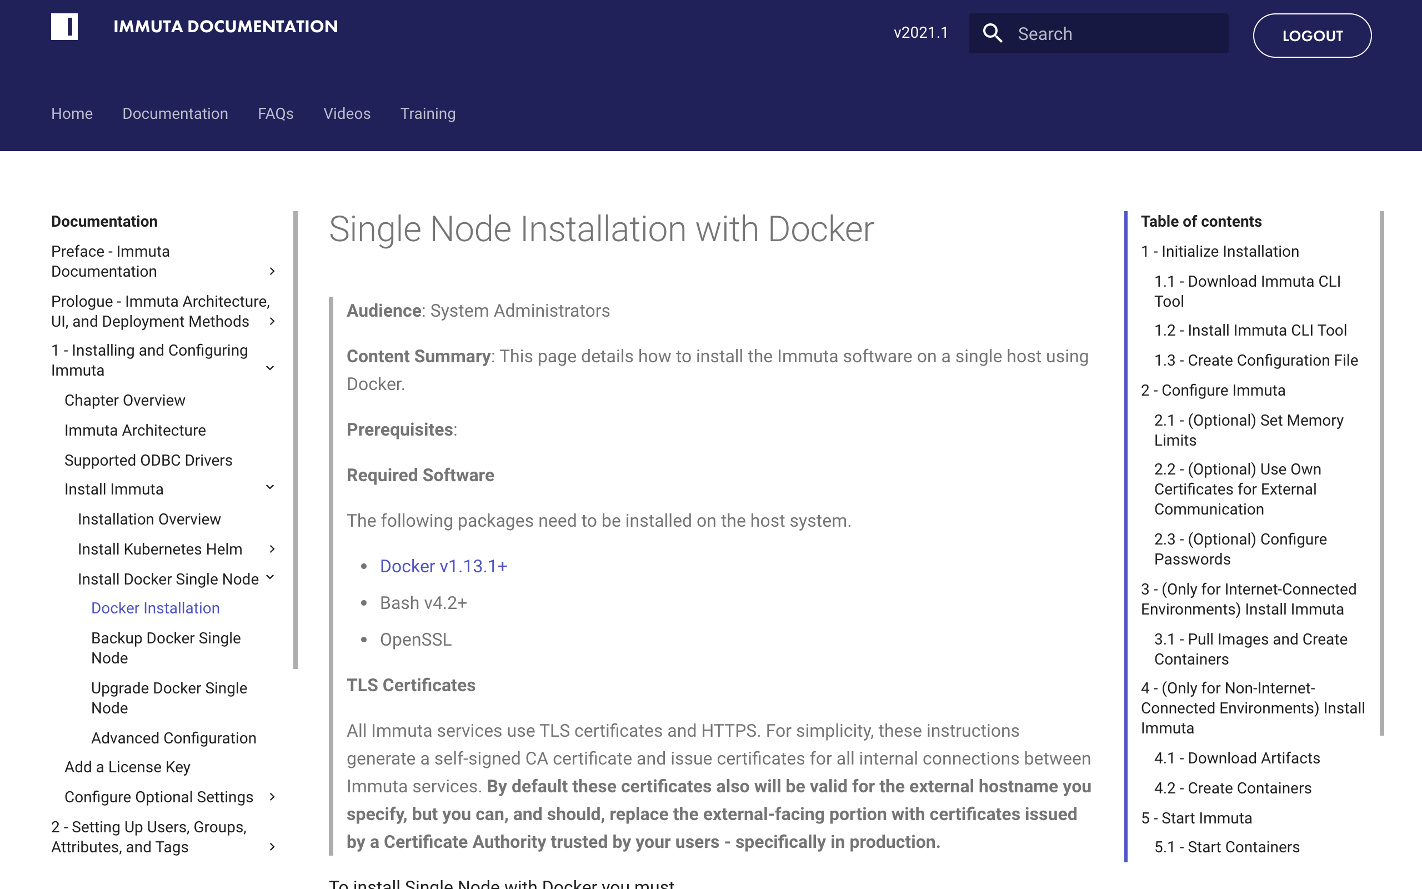Jump to 5.1 - Start Containers
1422x889 pixels.
1227,847
